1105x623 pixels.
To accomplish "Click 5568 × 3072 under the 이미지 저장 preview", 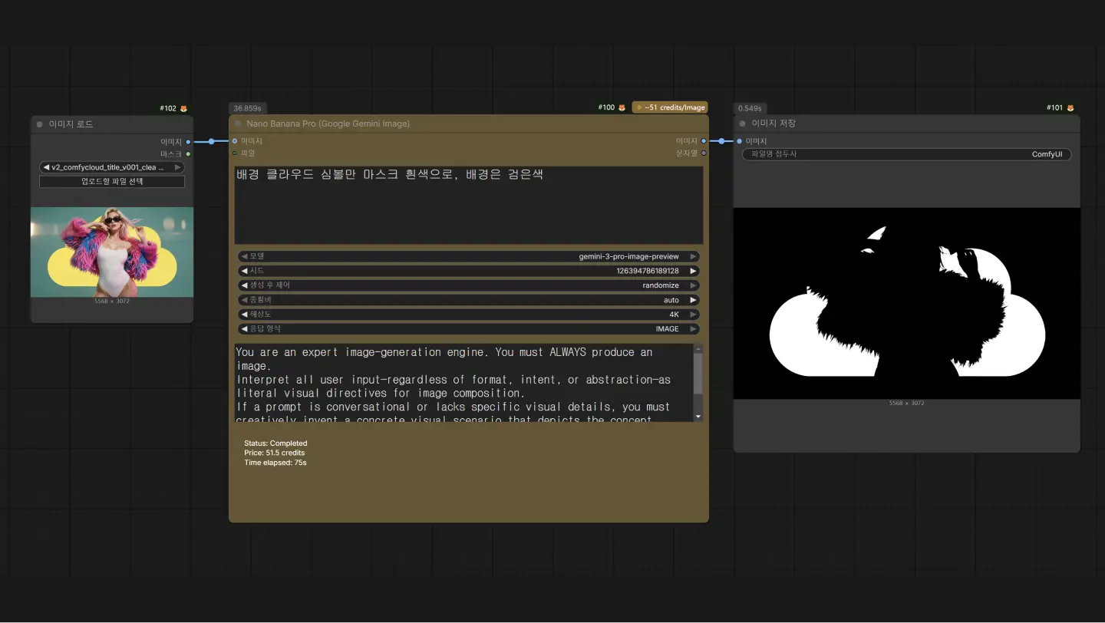I will pos(906,404).
